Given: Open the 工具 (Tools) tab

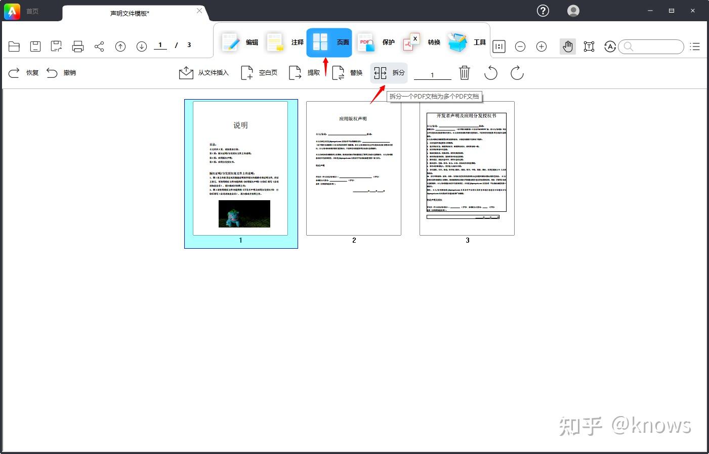Looking at the screenshot, I should click(468, 42).
